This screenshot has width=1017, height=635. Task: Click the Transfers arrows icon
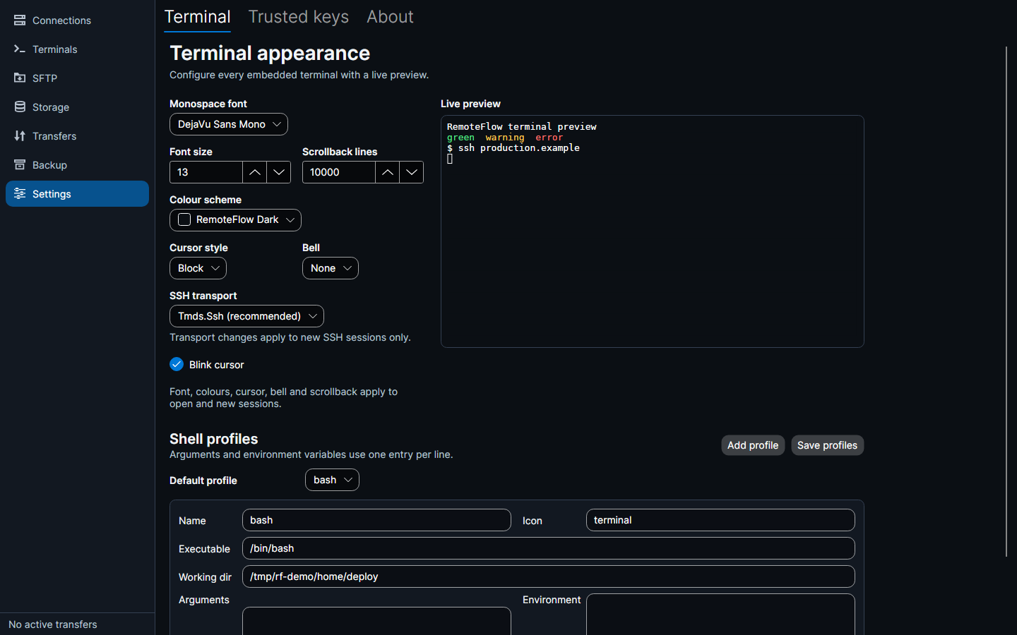[x=20, y=136]
